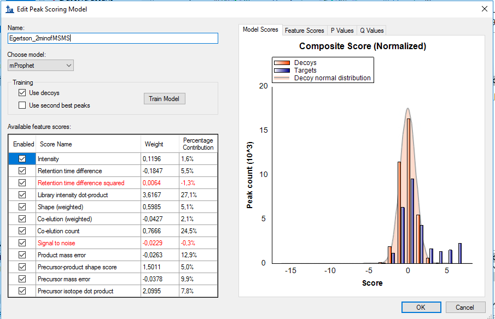495x319 pixels.
Task: Select the Q Values tab
Action: 371,31
